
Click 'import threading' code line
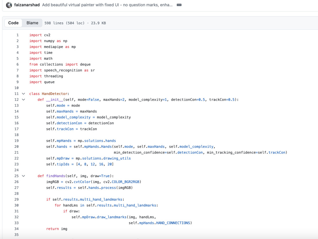46,76
